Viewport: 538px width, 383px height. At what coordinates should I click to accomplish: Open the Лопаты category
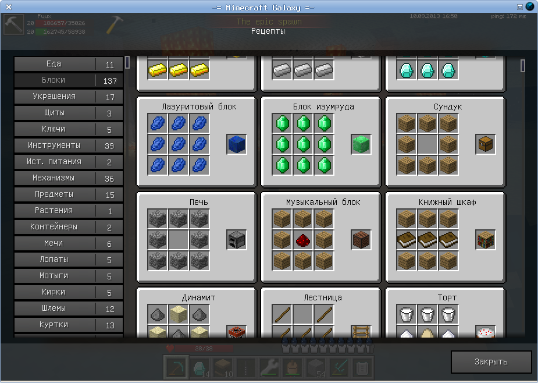(x=69, y=260)
